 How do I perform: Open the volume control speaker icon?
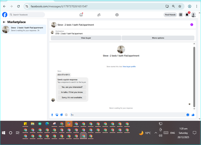160,136
